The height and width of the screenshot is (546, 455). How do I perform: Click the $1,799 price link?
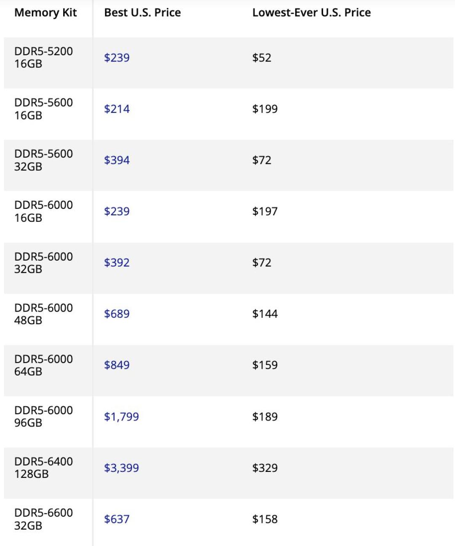(121, 417)
